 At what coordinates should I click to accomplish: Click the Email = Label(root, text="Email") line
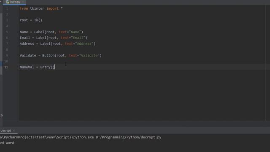[54, 38]
